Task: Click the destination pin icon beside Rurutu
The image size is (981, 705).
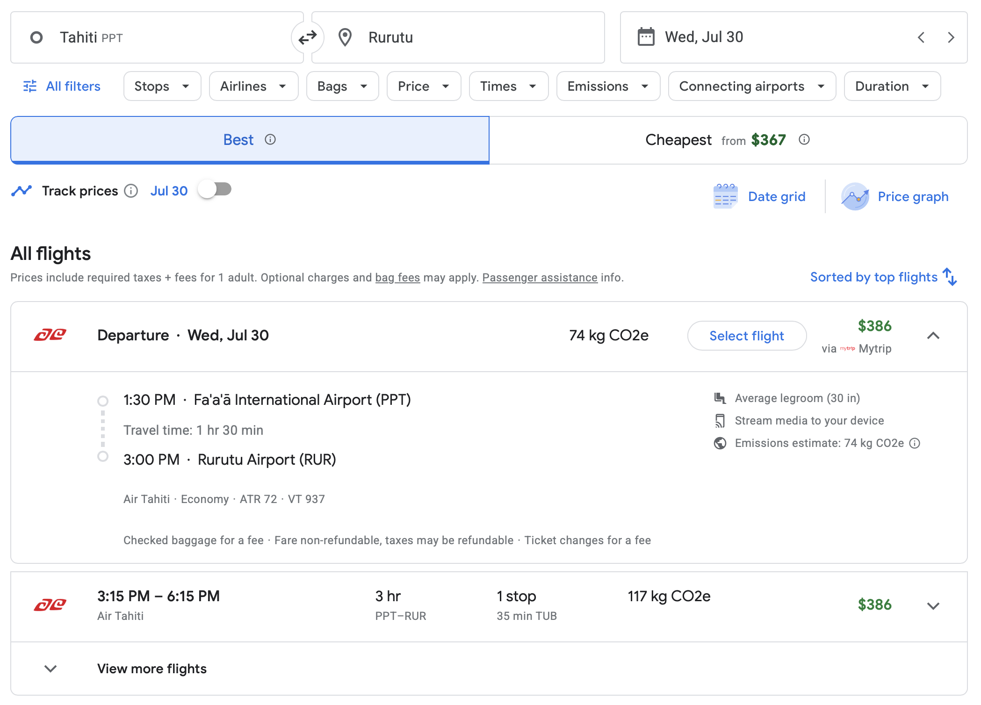Action: point(345,37)
